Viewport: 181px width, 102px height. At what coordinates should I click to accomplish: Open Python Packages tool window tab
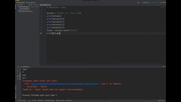click(50, 100)
